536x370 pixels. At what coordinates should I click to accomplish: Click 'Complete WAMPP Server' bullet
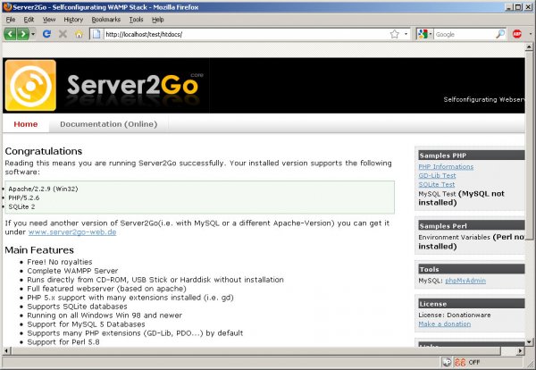[x=72, y=271]
